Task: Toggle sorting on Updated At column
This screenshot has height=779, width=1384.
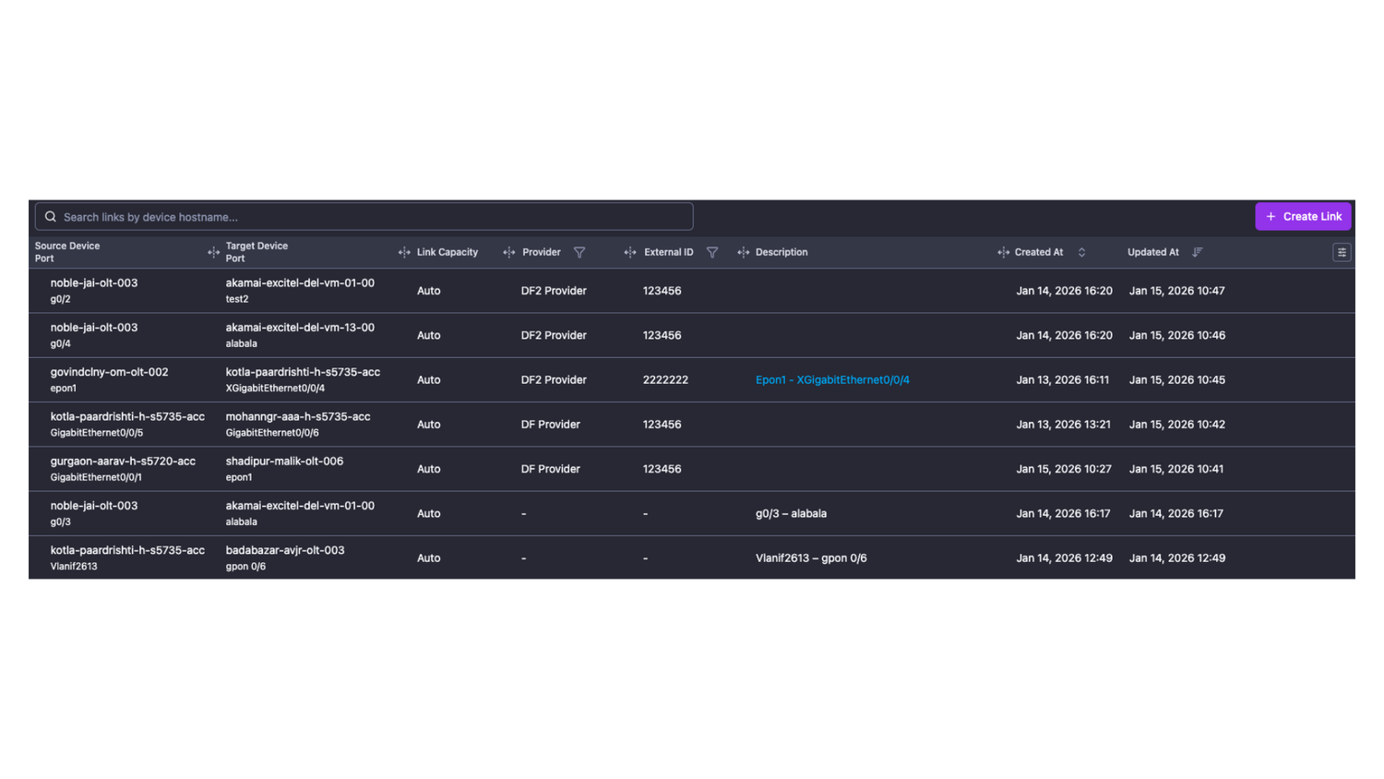Action: coord(1198,252)
